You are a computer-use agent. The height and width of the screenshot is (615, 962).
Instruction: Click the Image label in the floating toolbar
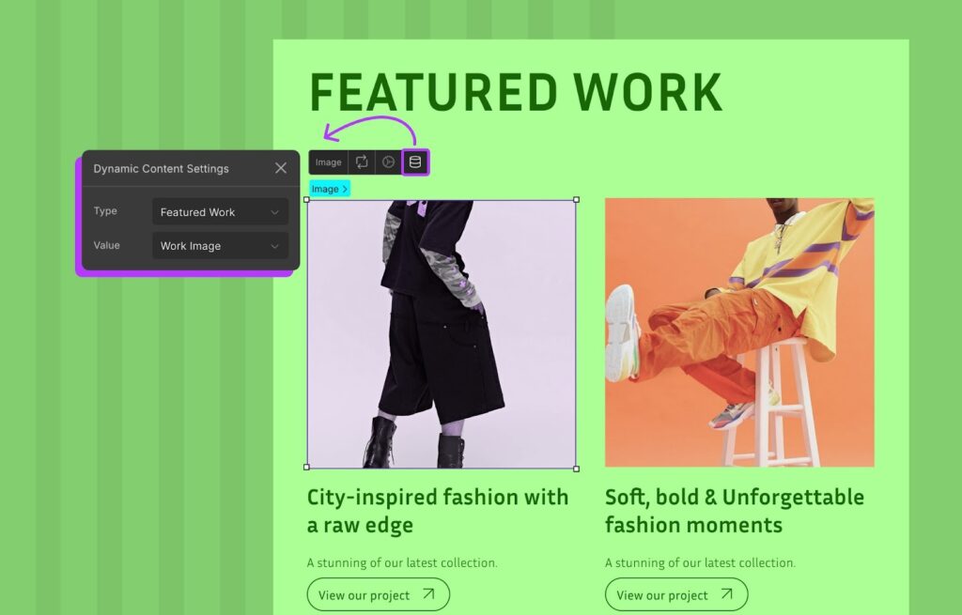coord(328,162)
